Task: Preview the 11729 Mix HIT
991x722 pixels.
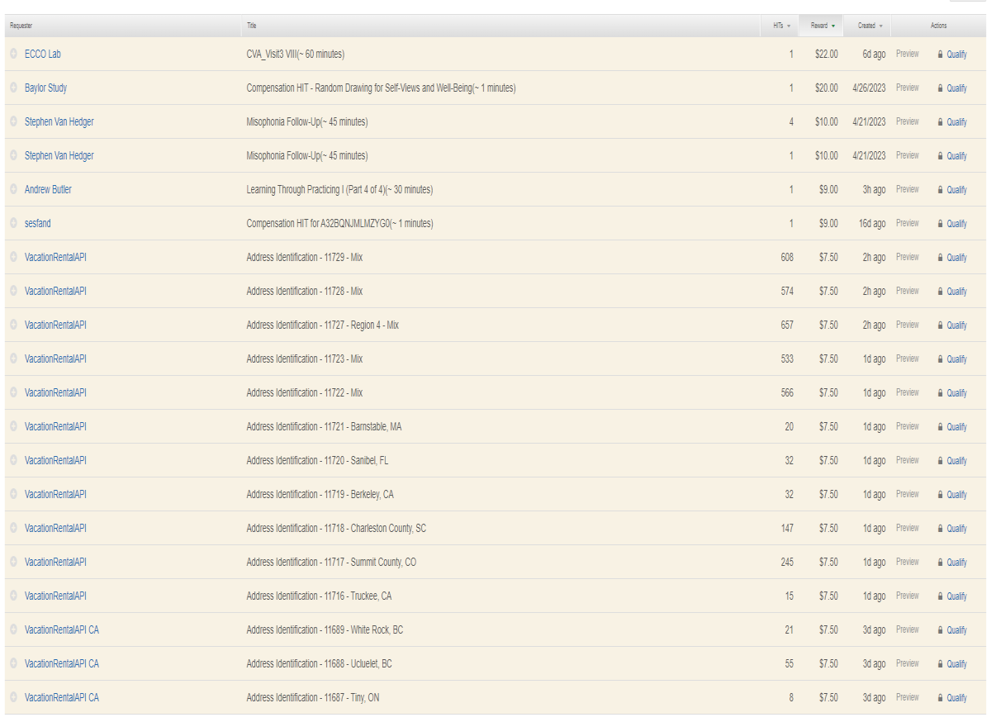Action: tap(907, 257)
